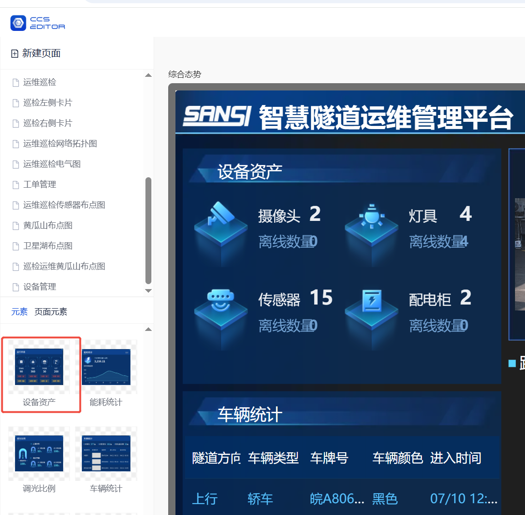Click the 隧道方向 column header
This screenshot has height=515, width=525.
point(216,458)
